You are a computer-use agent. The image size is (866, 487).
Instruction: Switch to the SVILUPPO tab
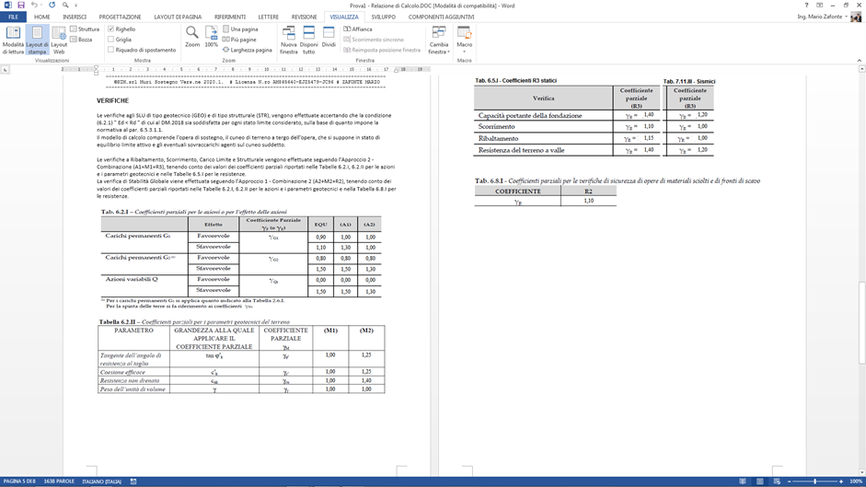tap(383, 17)
